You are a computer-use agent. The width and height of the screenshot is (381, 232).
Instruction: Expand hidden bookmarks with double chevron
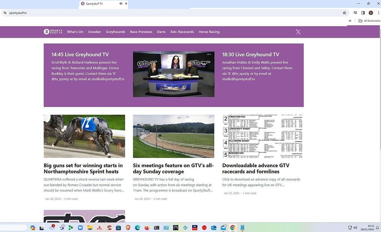coord(350,21)
